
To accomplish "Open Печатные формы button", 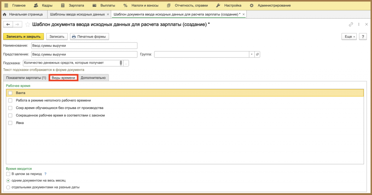I will click(x=89, y=37).
